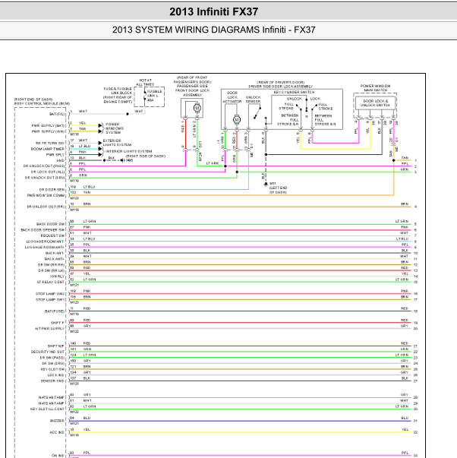Image resolution: width=457 pixels, height=458 pixels.
Task: Click the "BAT (FUSE)" terminal label
Action: pos(55,311)
